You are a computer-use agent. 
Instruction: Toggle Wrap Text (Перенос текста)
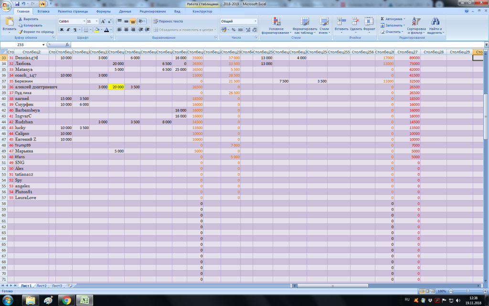click(168, 21)
